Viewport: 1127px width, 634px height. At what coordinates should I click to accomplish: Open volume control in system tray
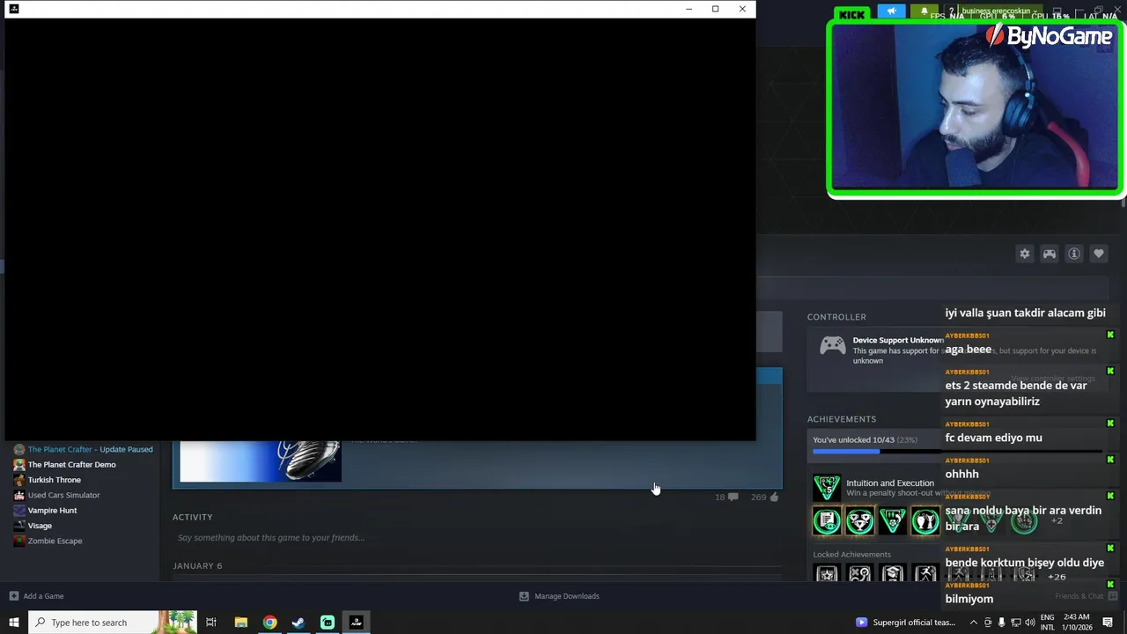pos(1030,623)
